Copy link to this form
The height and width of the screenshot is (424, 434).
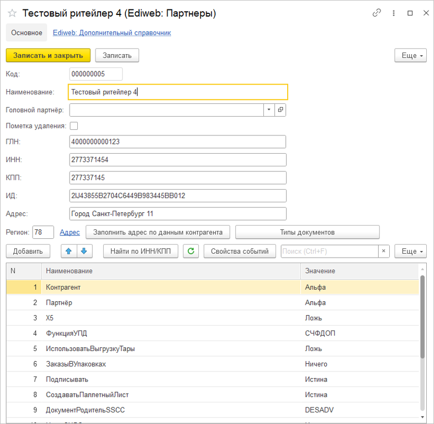tap(377, 13)
